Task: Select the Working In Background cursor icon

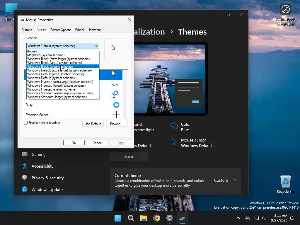Action: pyautogui.click(x=115, y=94)
